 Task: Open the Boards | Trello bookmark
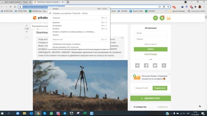pyautogui.click(x=136, y=11)
